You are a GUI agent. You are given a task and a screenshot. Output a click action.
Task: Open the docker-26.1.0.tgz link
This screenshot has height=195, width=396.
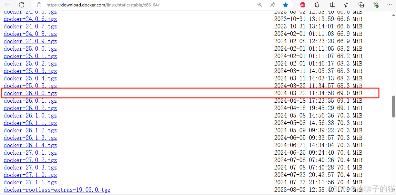point(30,116)
